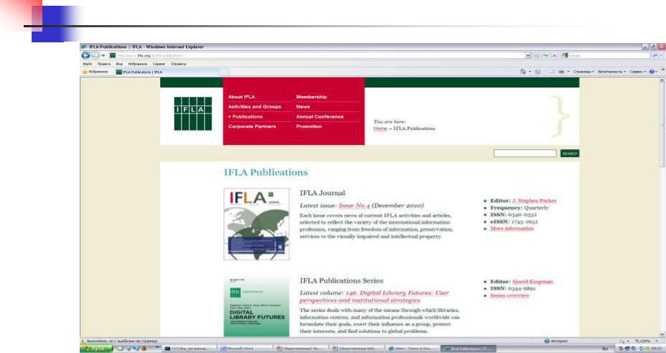
Task: Click the browser Forward arrow button
Action: click(96, 55)
